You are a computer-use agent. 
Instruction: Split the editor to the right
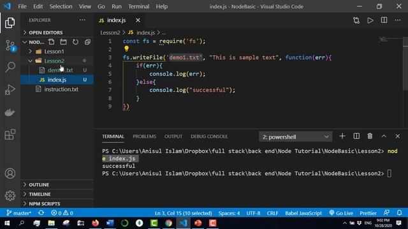384,20
